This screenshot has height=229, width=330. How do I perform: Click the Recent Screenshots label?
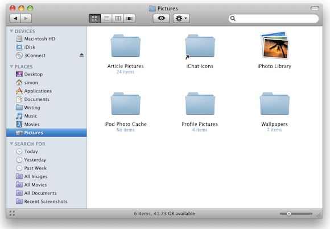(x=46, y=201)
